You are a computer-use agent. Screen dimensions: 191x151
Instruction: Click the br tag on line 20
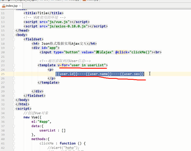pos(158,52)
